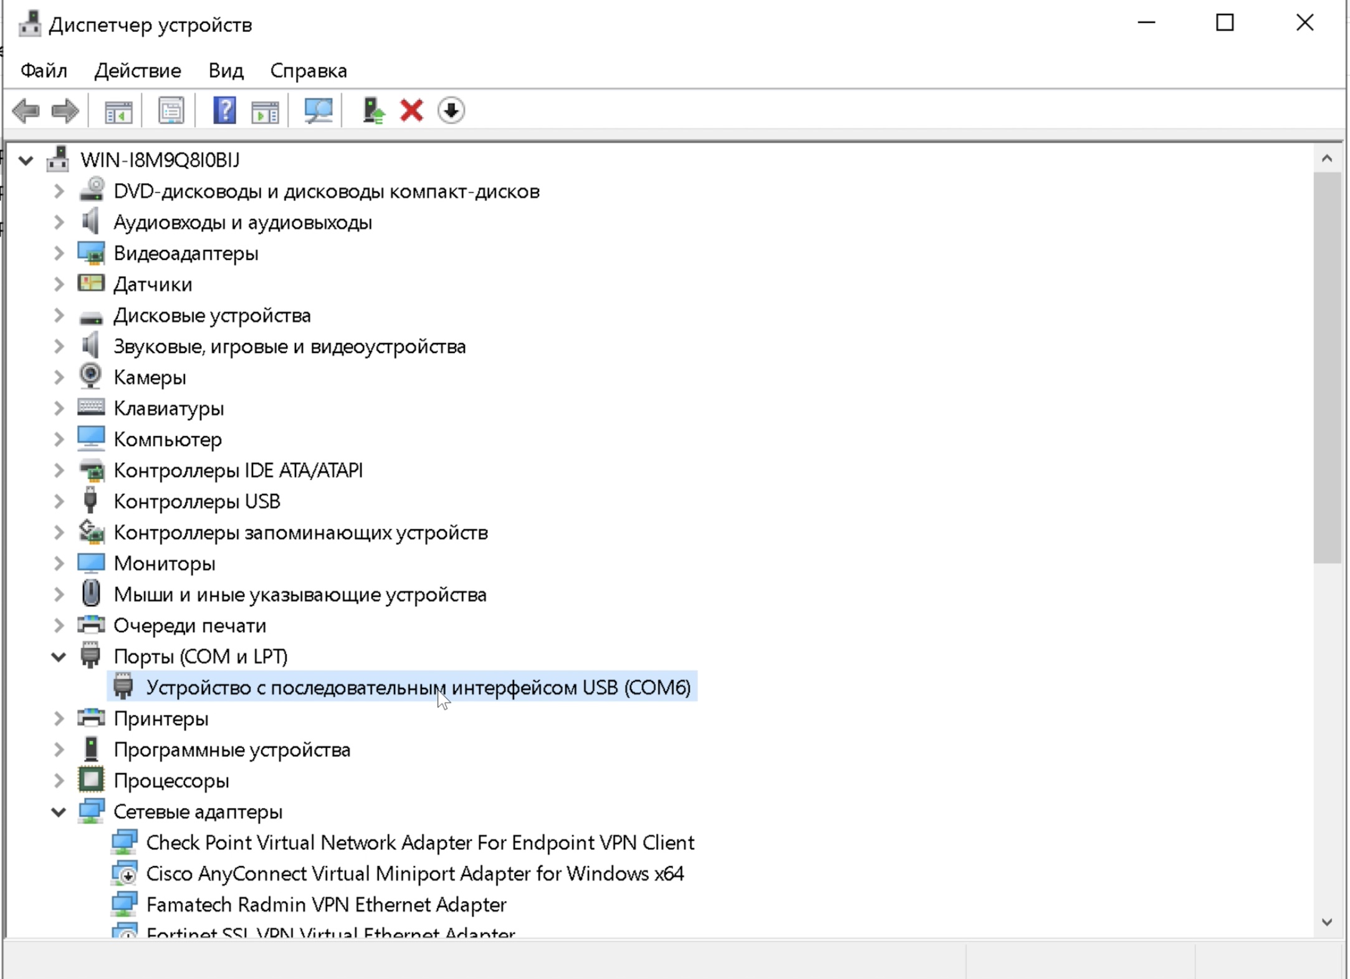Click the forward navigation arrow
Screen dimensions: 1350x979
pyautogui.click(x=65, y=110)
